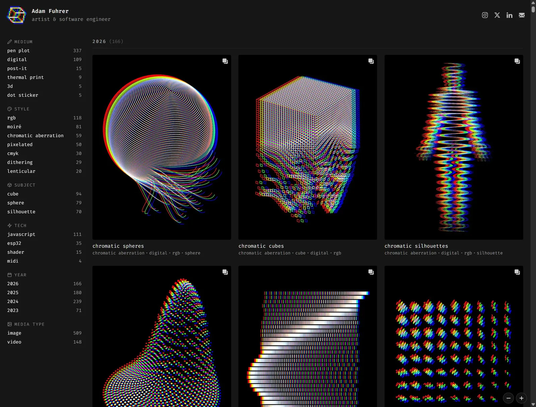Viewport: 536px width, 407px height.
Task: Select the lenticular style filter
Action: (x=44, y=171)
